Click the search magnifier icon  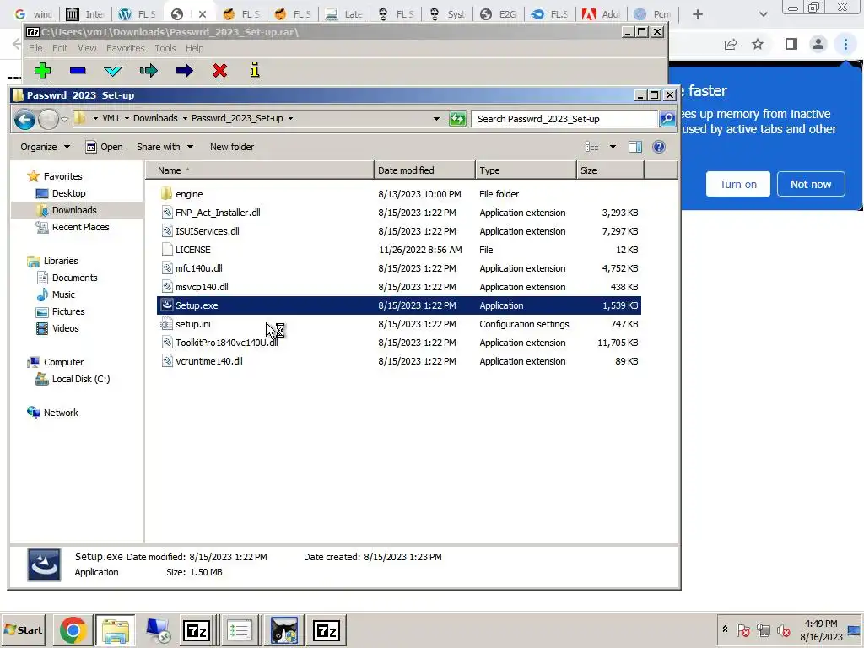(667, 118)
